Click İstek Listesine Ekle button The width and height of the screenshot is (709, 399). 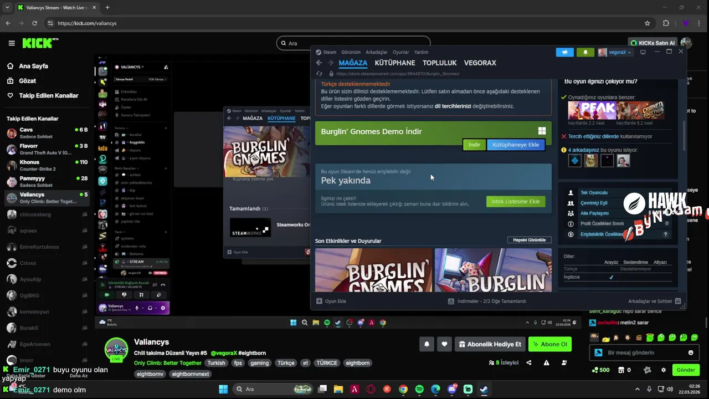tap(515, 201)
